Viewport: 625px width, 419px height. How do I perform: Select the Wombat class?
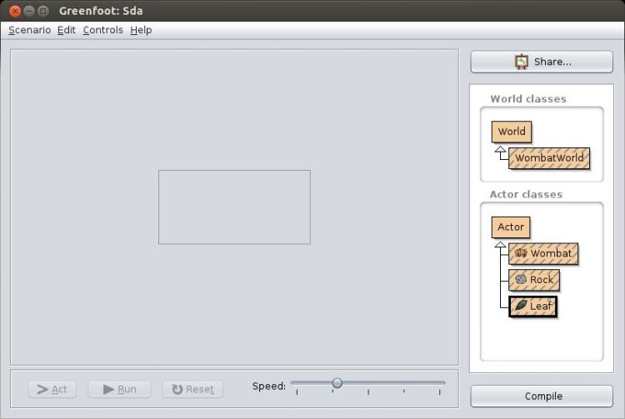(x=543, y=253)
